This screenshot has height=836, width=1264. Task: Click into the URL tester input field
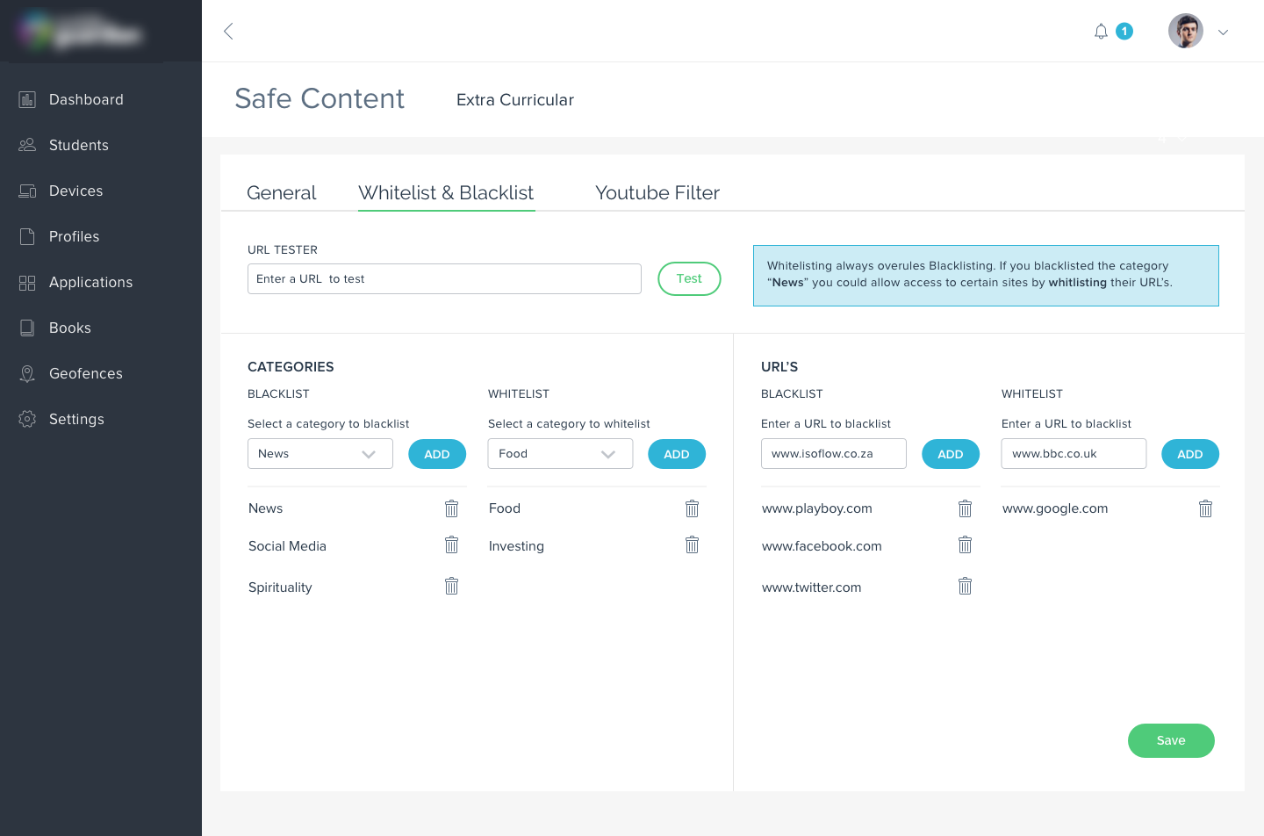[x=444, y=279]
